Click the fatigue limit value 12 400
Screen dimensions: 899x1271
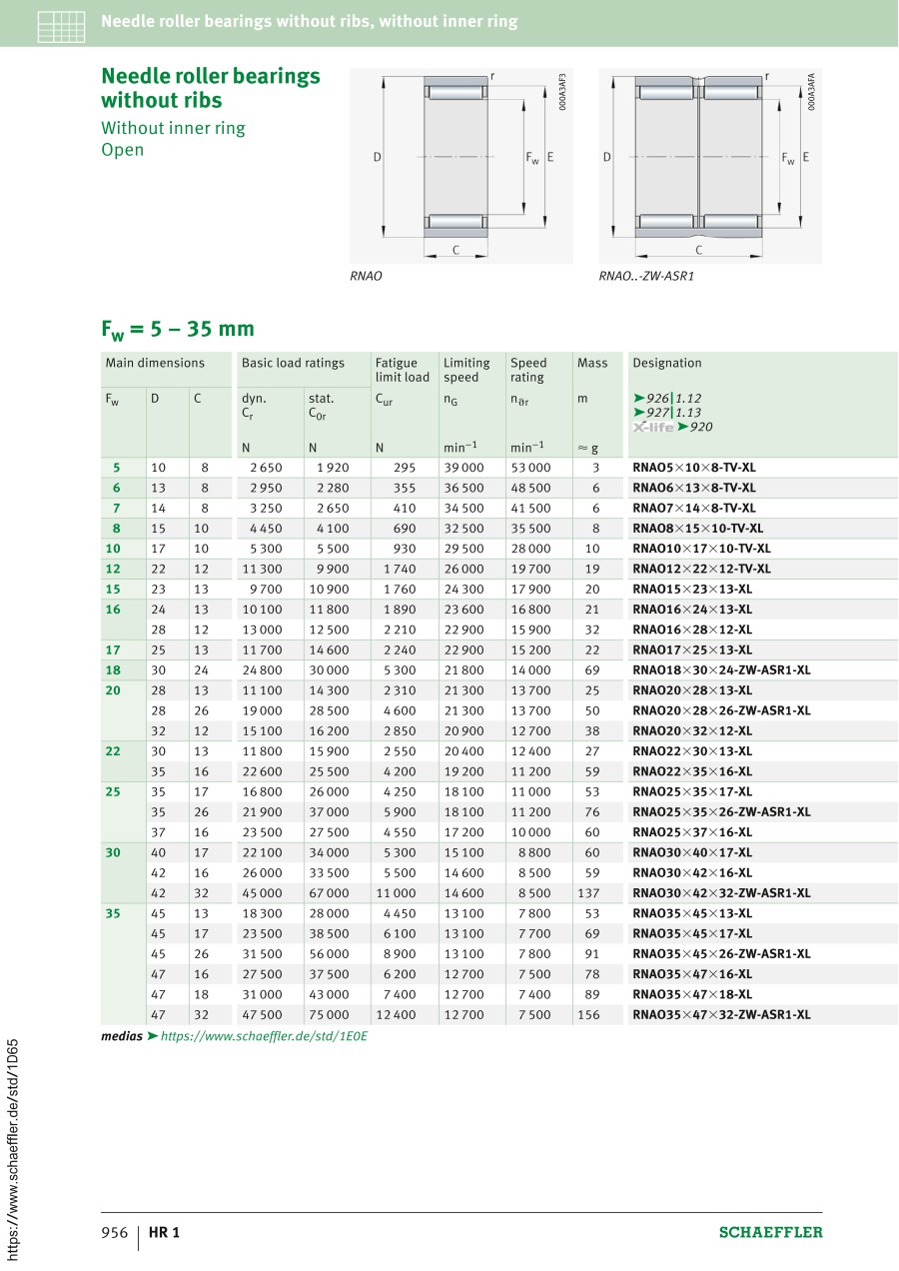pyautogui.click(x=396, y=1014)
